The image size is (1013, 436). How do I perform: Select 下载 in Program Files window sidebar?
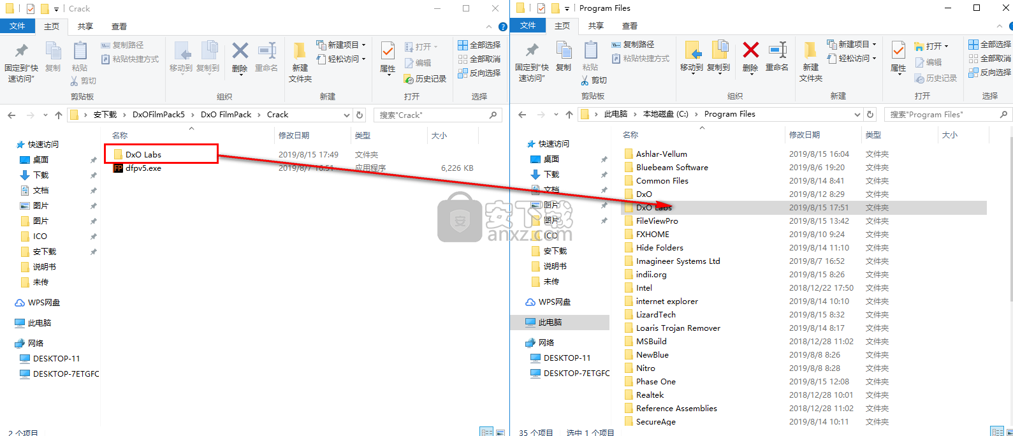click(551, 175)
